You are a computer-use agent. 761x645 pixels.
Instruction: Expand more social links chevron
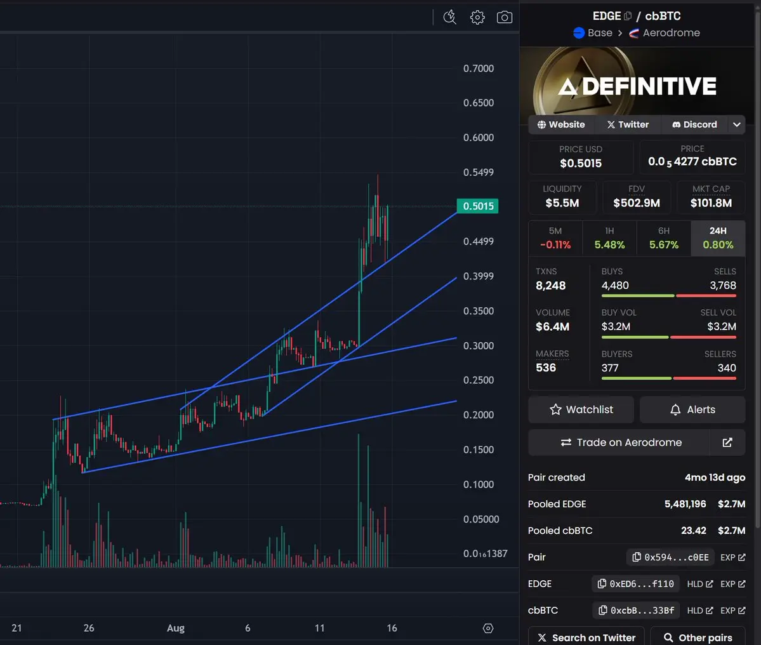[737, 124]
